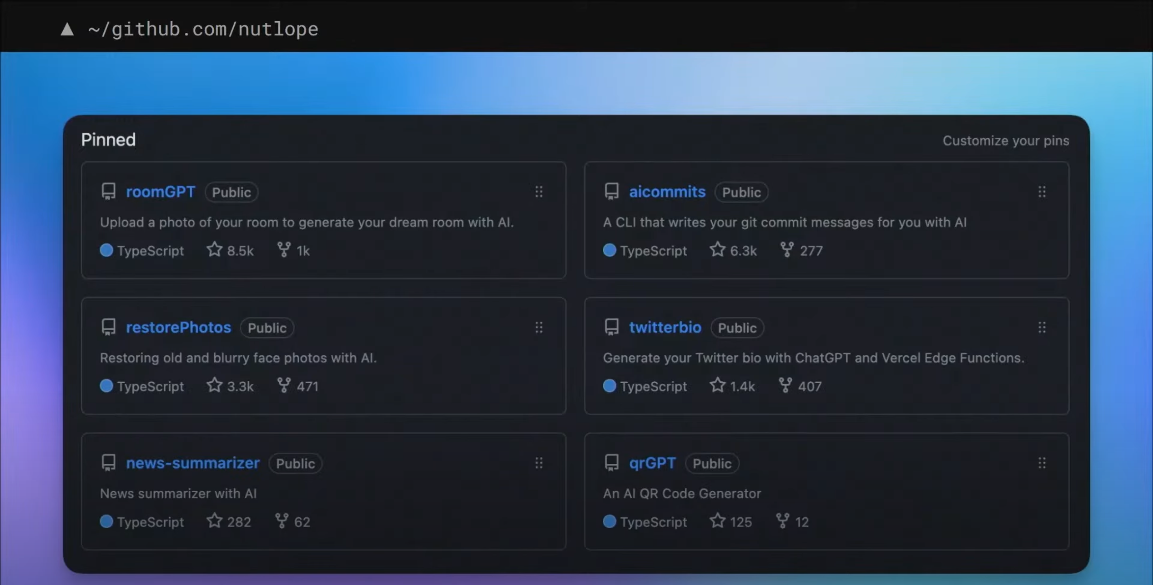Screen dimensions: 1153x585
Task: Click the 1k fork count
Action: click(303, 251)
